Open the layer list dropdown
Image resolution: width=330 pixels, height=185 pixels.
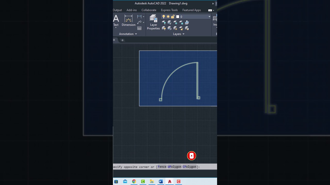tap(209, 17)
